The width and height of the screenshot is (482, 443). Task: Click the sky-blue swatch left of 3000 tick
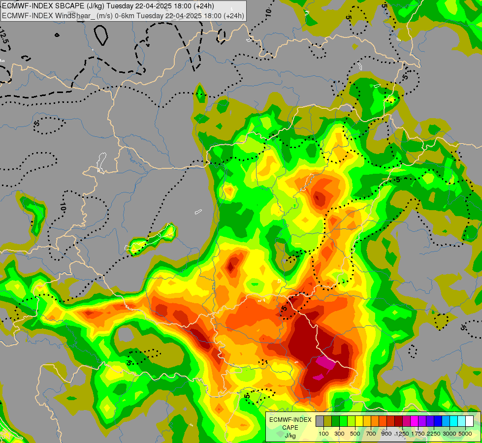click(x=446, y=421)
